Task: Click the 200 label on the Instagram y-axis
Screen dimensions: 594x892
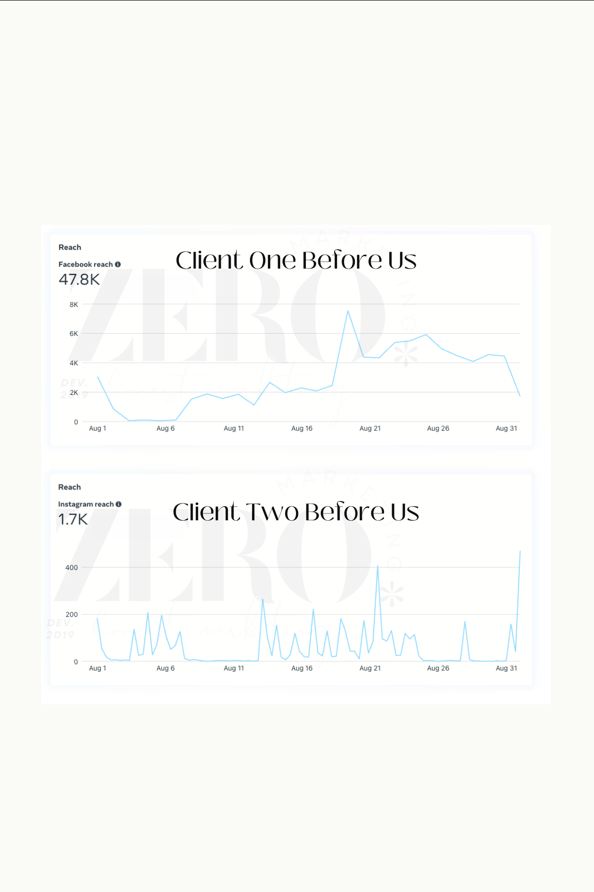Action: pos(72,615)
